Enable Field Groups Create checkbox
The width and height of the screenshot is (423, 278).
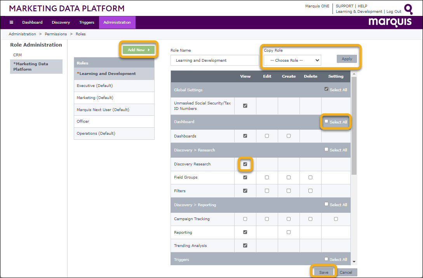point(289,177)
